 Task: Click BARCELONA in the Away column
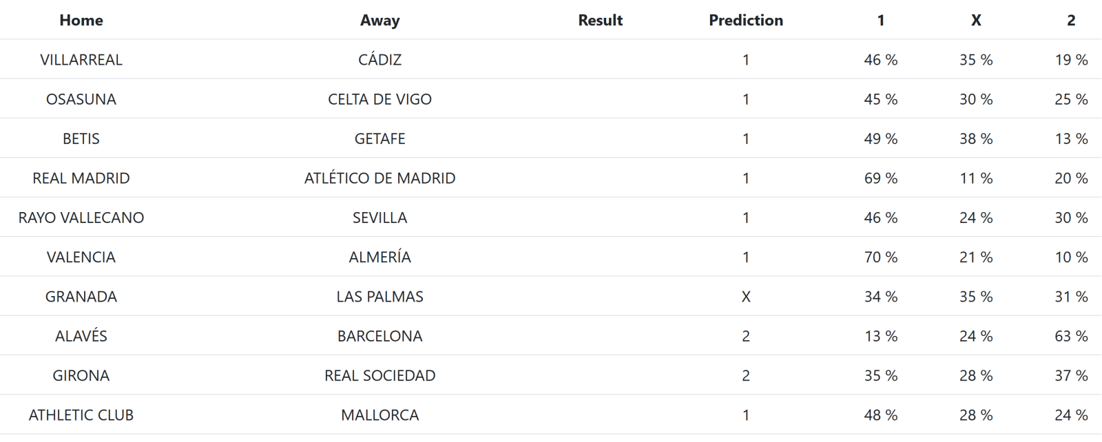pos(380,336)
